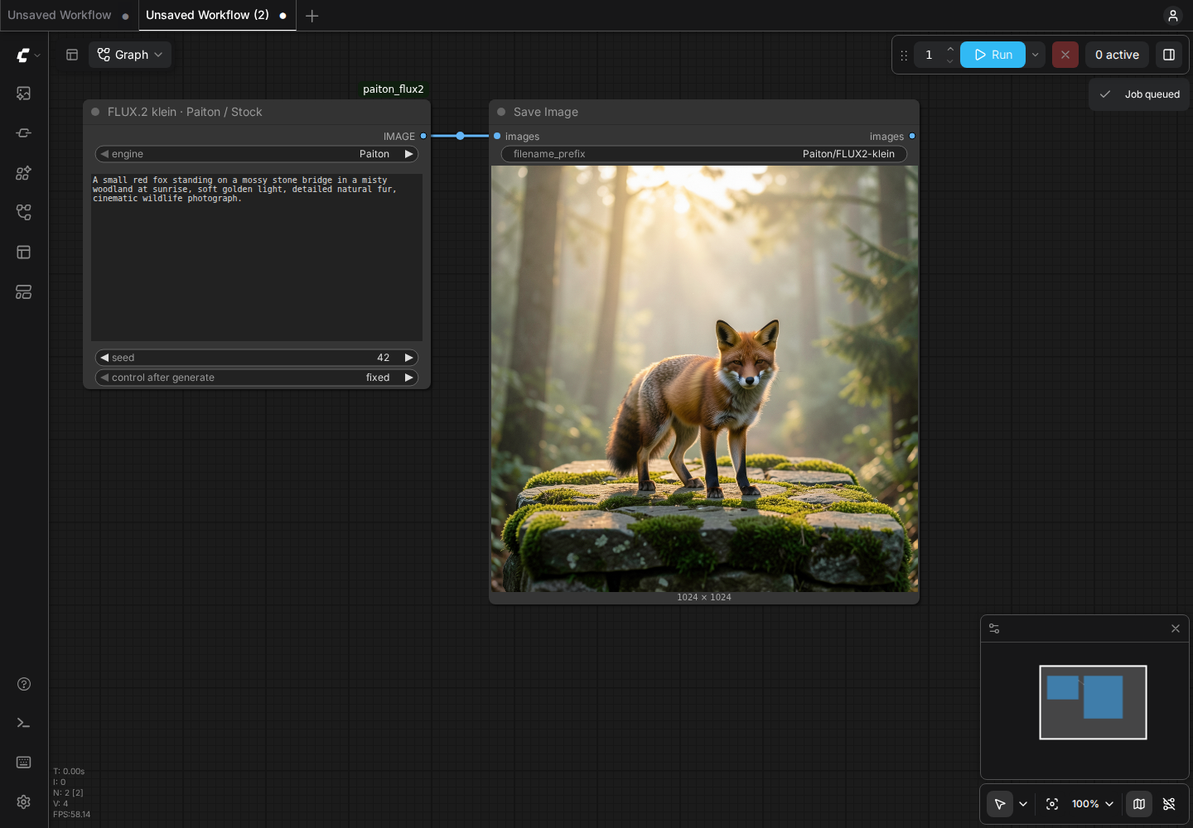Collapse the Save Image node

point(501,112)
